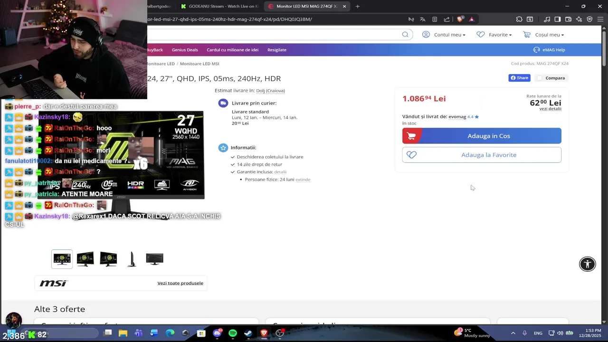Select the side-view monitor thumbnail
Image resolution: width=608 pixels, height=342 pixels.
pyautogui.click(x=132, y=259)
